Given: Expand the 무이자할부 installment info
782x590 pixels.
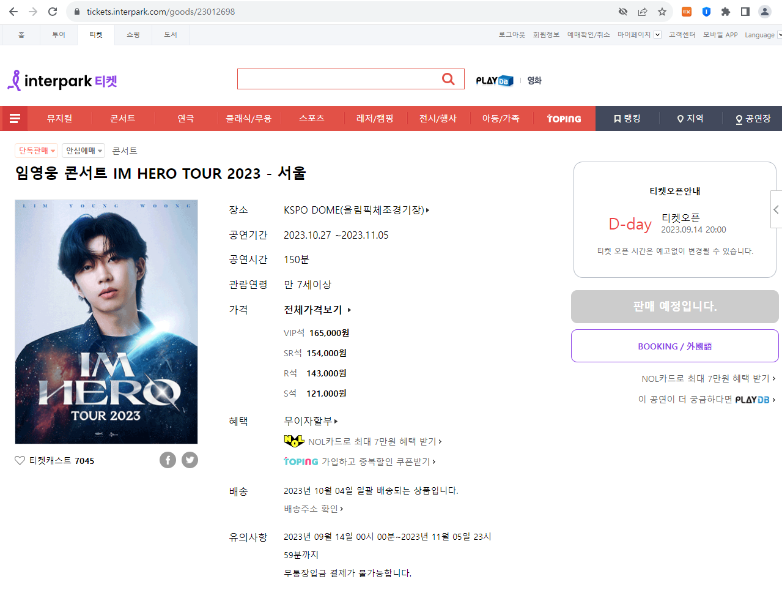Looking at the screenshot, I should click(x=311, y=421).
